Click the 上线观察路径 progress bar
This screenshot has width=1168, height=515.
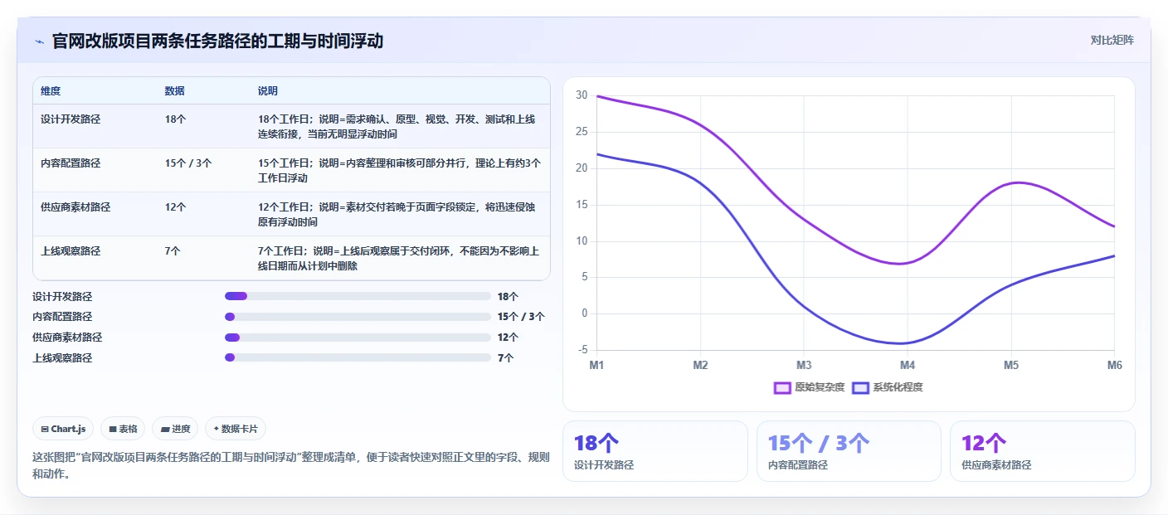pos(358,357)
